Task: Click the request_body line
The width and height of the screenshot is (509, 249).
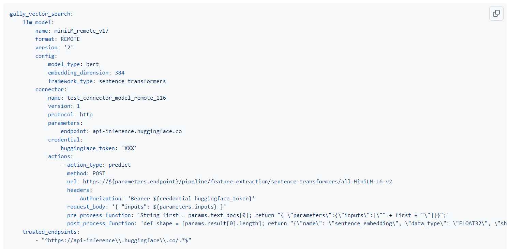Action: (147, 207)
